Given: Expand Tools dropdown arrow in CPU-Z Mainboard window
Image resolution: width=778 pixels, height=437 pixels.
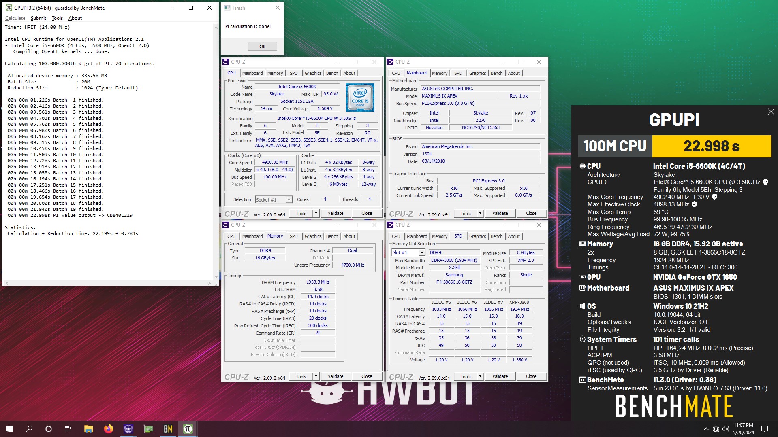Looking at the screenshot, I should coord(480,213).
